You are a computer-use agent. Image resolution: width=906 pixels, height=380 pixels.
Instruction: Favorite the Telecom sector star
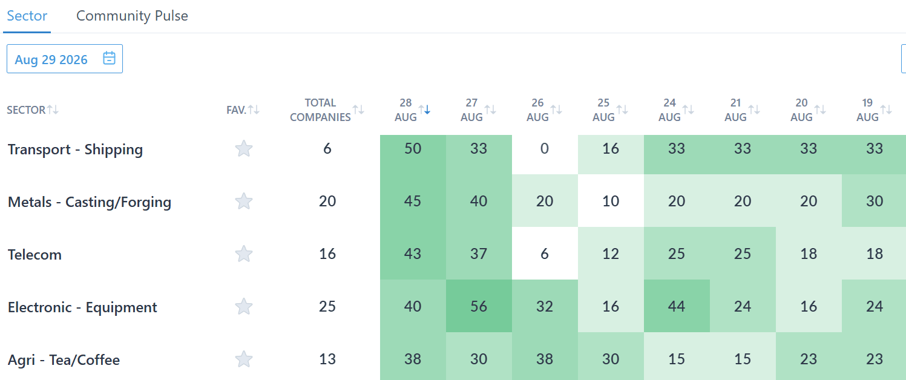pyautogui.click(x=244, y=254)
